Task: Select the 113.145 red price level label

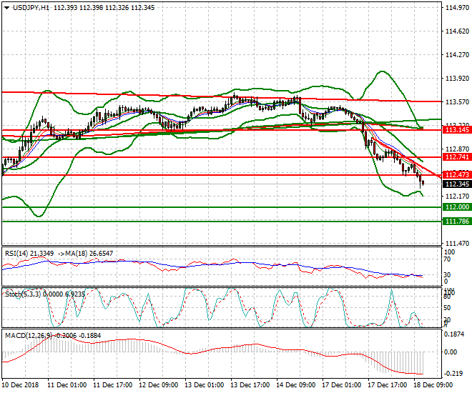Action: coord(457,130)
